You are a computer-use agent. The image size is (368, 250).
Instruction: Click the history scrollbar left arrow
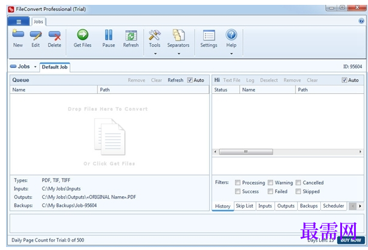tap(215, 152)
